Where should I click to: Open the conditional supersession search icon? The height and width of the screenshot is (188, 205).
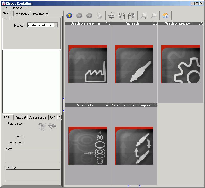[x=134, y=146]
